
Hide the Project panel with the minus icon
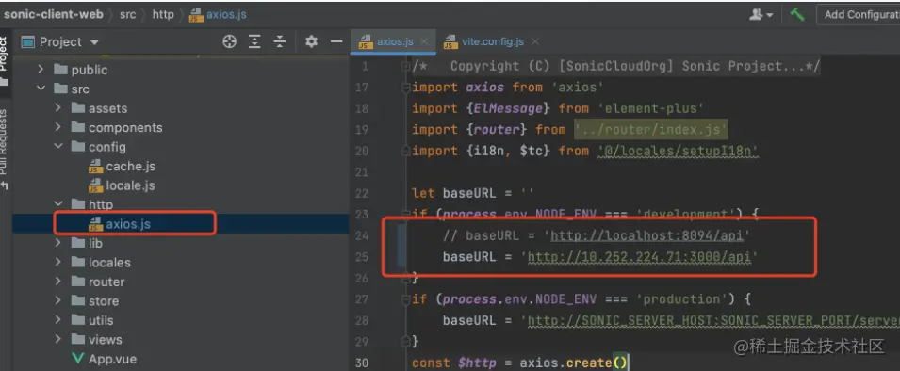(x=336, y=41)
